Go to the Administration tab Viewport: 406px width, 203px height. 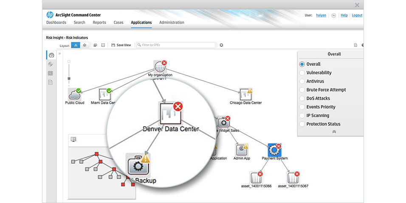[x=172, y=22]
